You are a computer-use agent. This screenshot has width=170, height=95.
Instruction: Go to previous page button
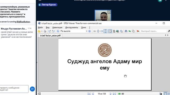pyautogui.click(x=93, y=94)
